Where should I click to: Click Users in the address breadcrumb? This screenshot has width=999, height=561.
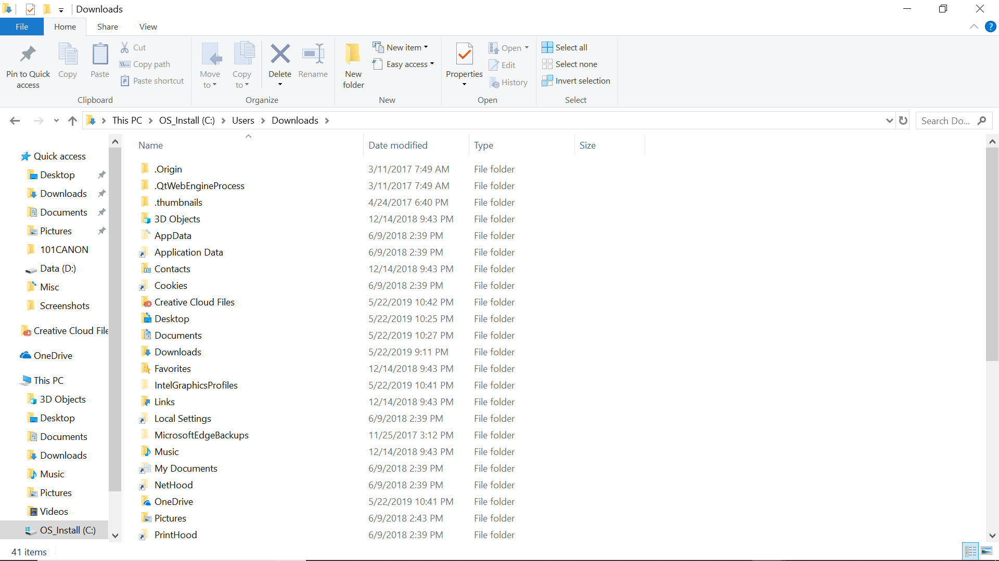point(243,121)
